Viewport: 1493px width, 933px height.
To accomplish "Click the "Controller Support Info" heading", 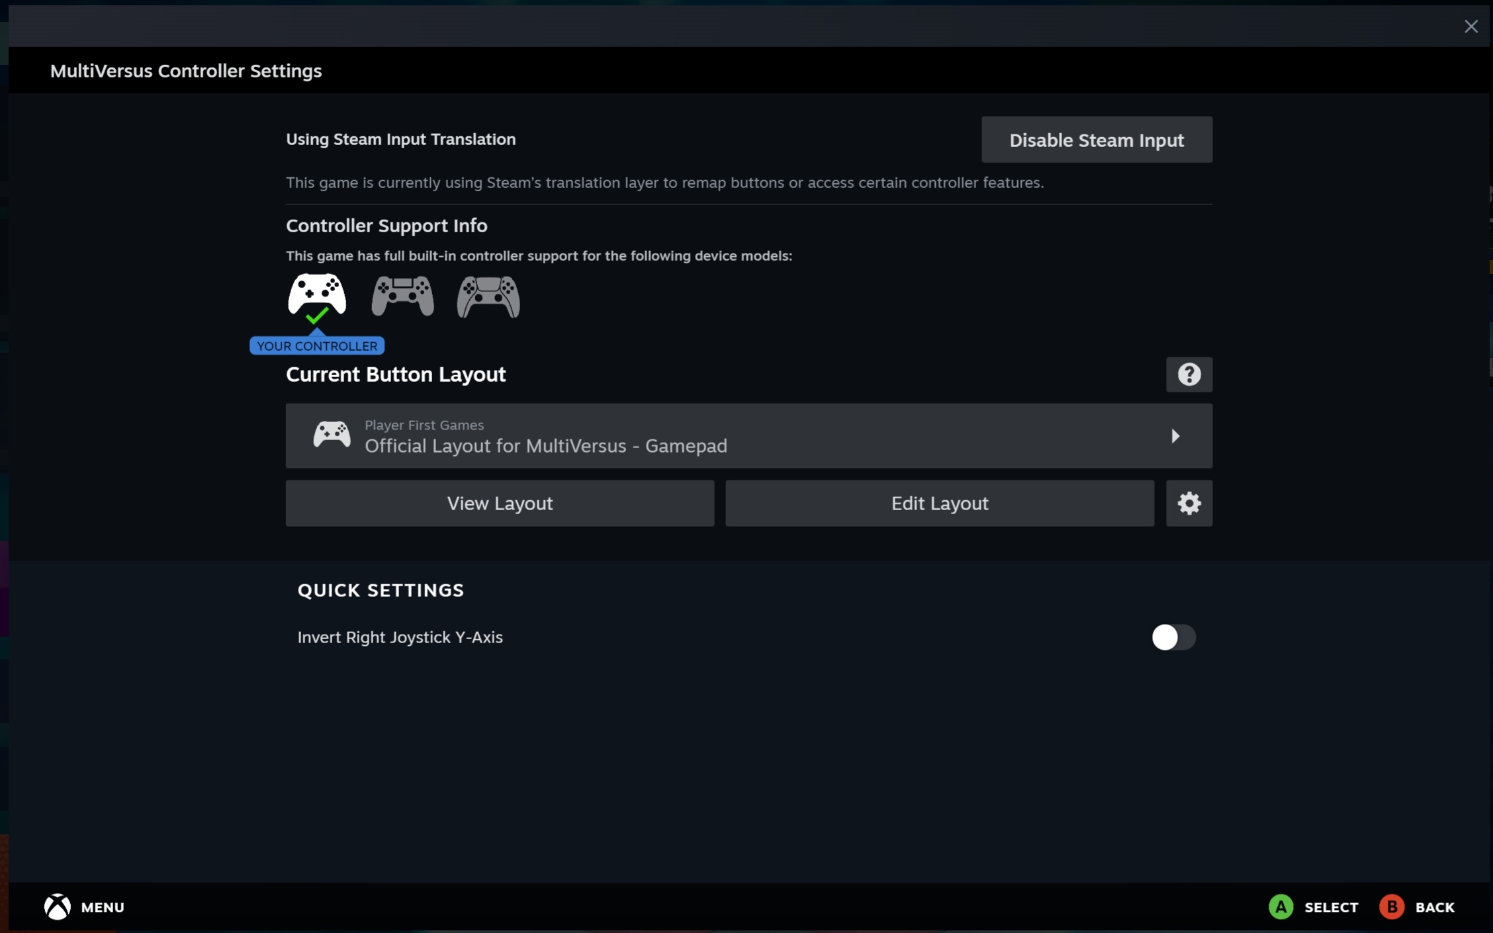I will click(x=386, y=226).
